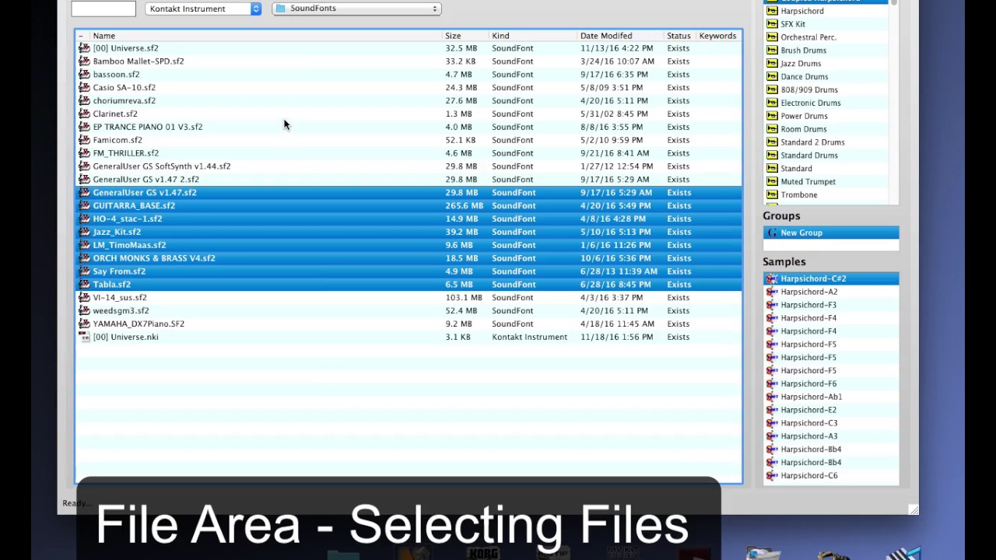The height and width of the screenshot is (560, 996).
Task: Click the Famicom.sf2 file icon
Action: [84, 140]
